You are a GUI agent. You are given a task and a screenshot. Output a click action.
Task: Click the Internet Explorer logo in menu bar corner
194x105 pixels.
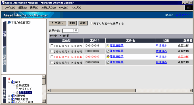point(189,8)
